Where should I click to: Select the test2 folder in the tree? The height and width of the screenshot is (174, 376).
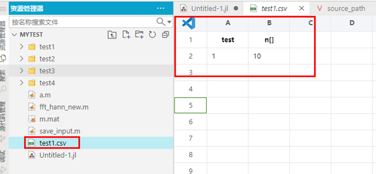[x=91, y=59]
